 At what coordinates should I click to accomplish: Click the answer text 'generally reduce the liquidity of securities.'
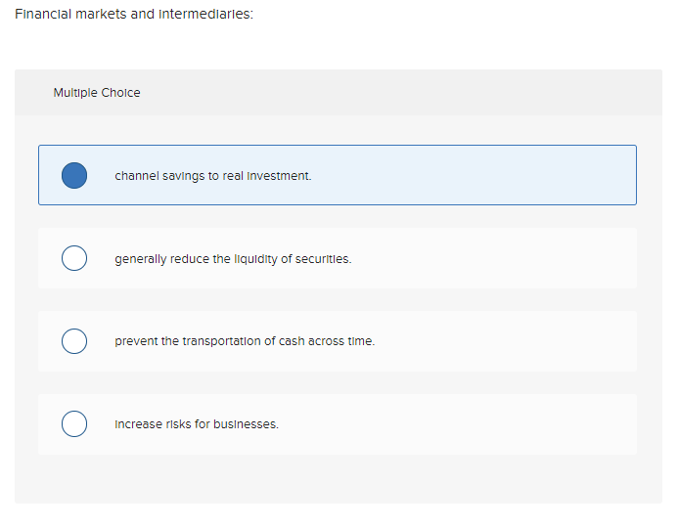point(233,259)
